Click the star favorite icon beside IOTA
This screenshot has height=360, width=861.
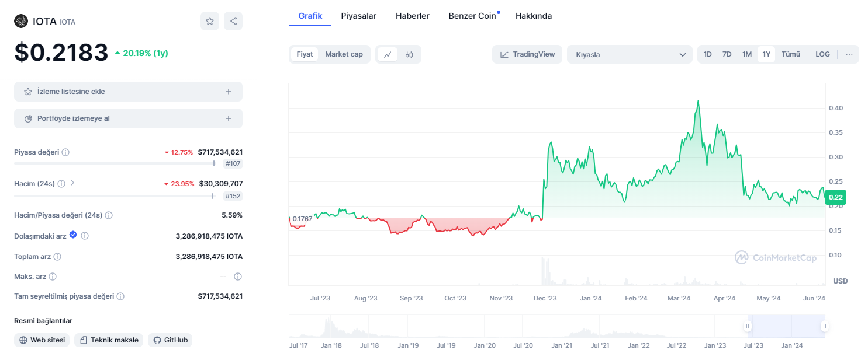pyautogui.click(x=210, y=21)
